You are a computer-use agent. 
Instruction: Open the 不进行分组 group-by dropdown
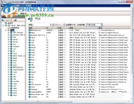coord(102,25)
